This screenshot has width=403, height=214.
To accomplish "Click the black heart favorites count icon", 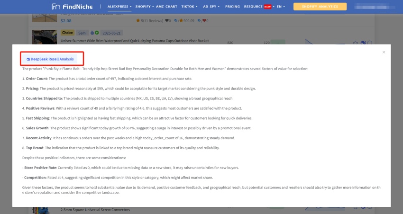I will click(x=166, y=20).
